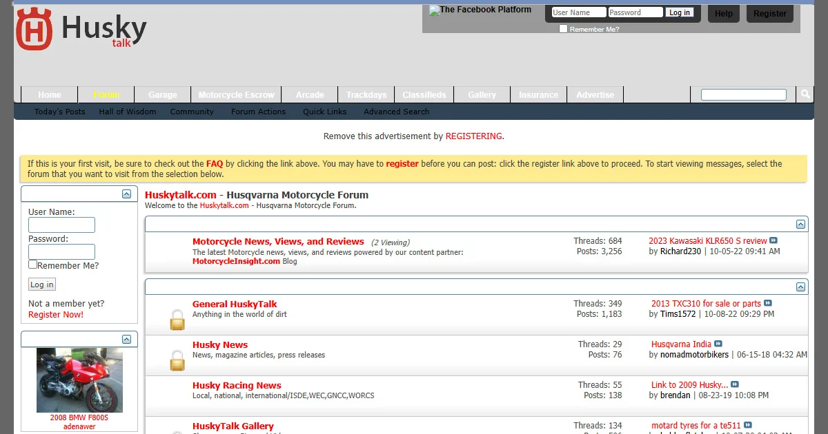Click Husky News forum lock icon
The width and height of the screenshot is (828, 434).
point(177,360)
